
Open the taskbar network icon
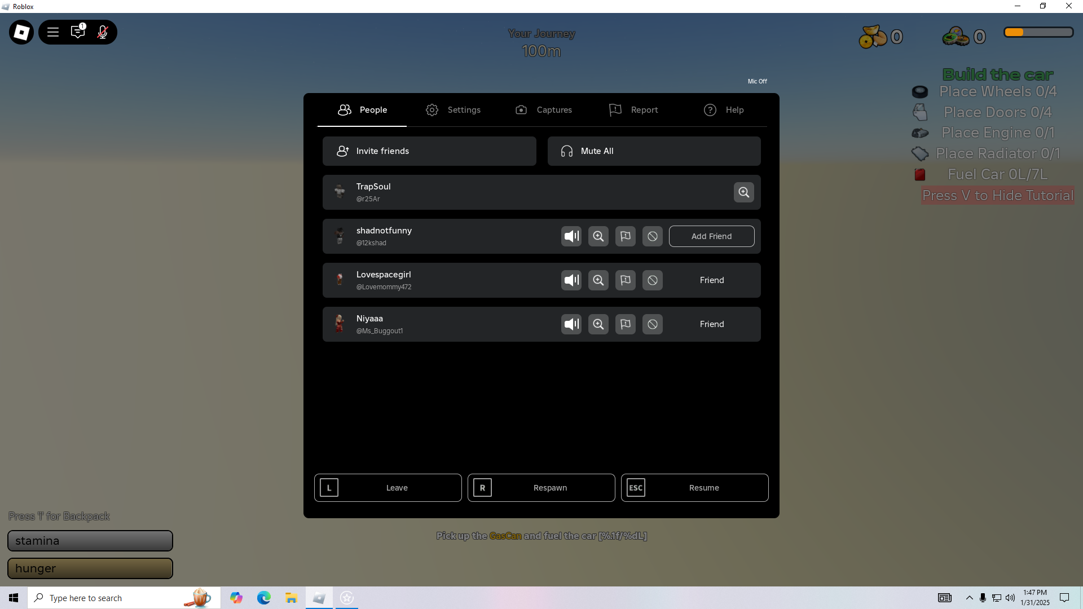tap(996, 598)
